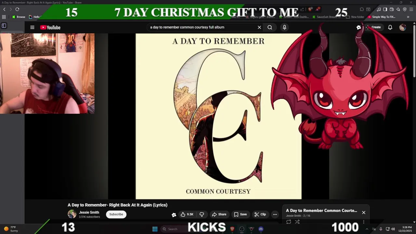Share the video
The height and width of the screenshot is (234, 416).
[219, 214]
